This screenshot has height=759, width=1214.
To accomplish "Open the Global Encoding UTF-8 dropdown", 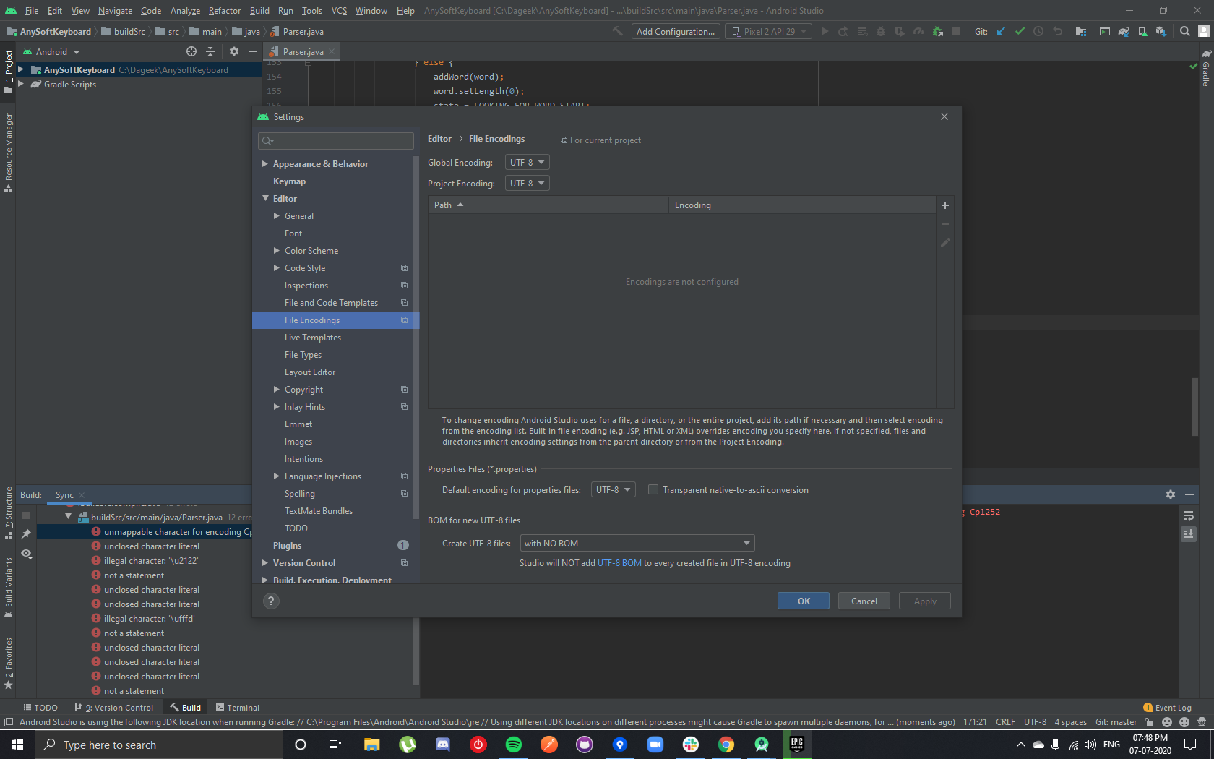I will pyautogui.click(x=527, y=162).
